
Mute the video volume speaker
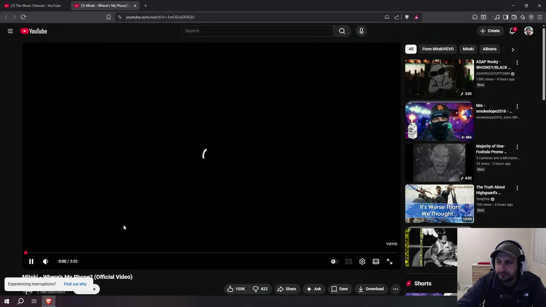click(46, 261)
